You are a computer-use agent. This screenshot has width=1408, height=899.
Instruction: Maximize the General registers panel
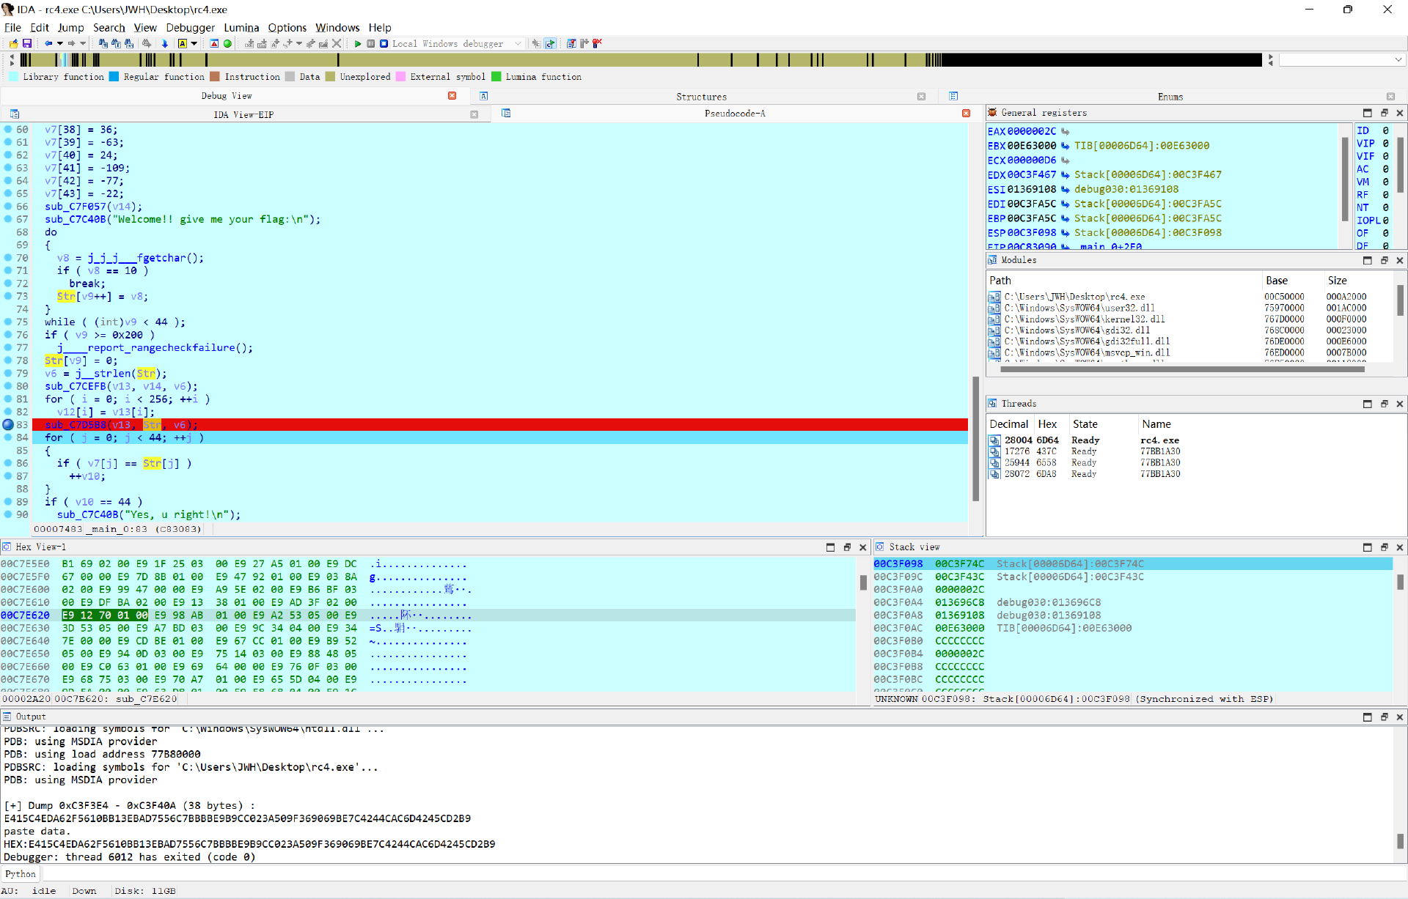[x=1367, y=113]
